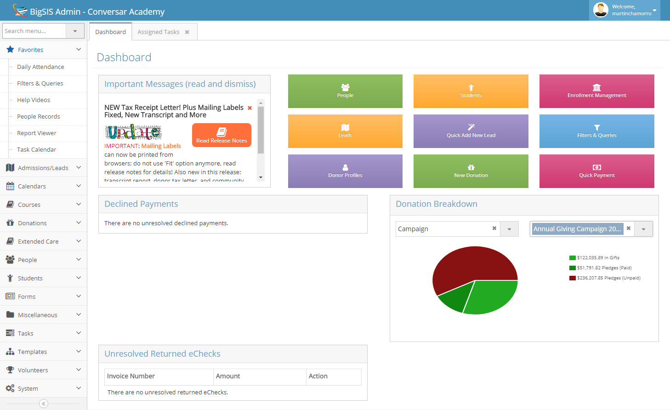Image resolution: width=670 pixels, height=410 pixels.
Task: Open the Filters & Queries tile
Action: [x=597, y=131]
